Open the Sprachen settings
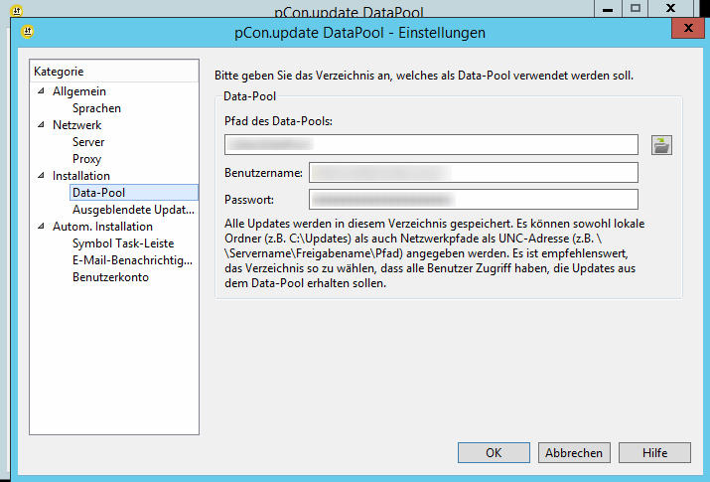This screenshot has width=710, height=482. coord(96,108)
